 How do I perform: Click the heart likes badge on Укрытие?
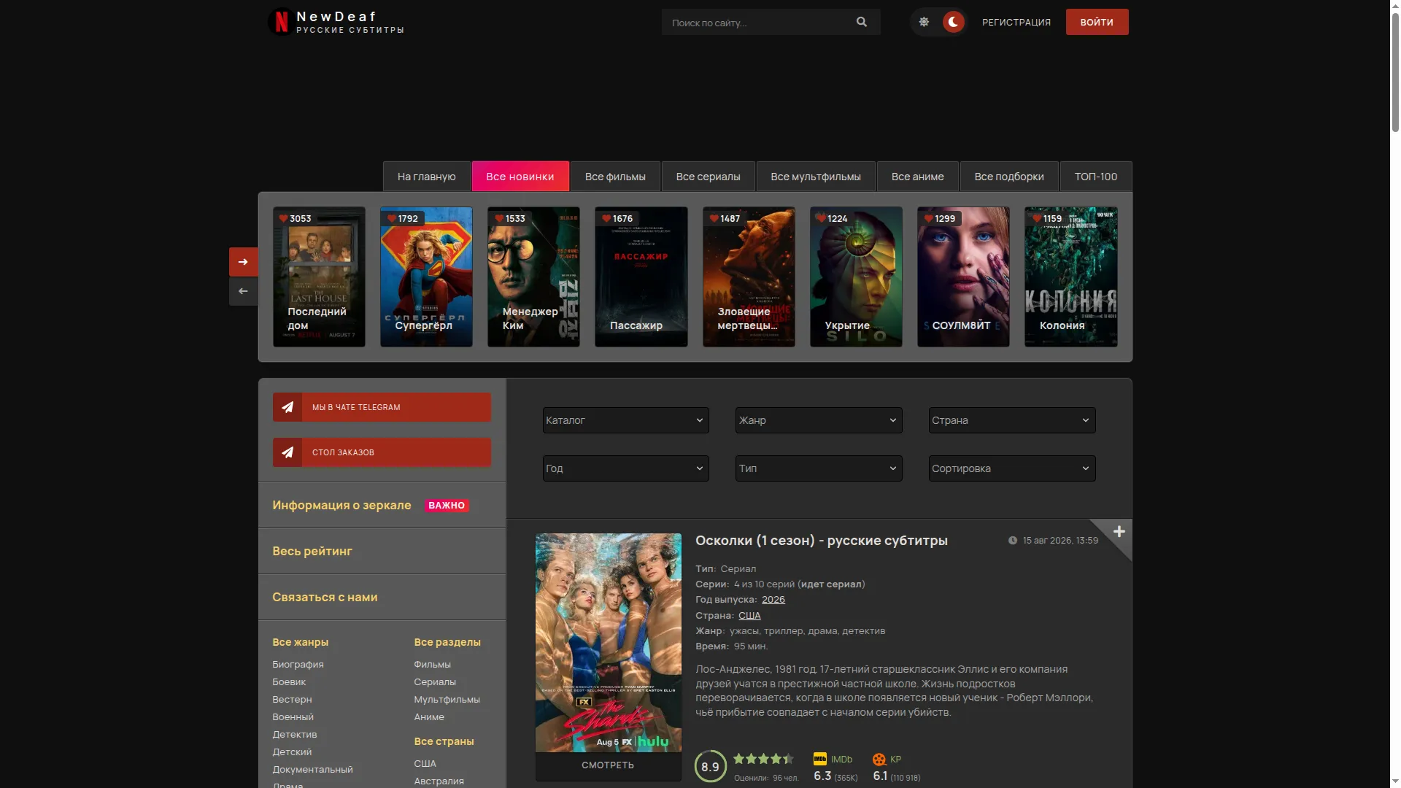click(x=833, y=218)
